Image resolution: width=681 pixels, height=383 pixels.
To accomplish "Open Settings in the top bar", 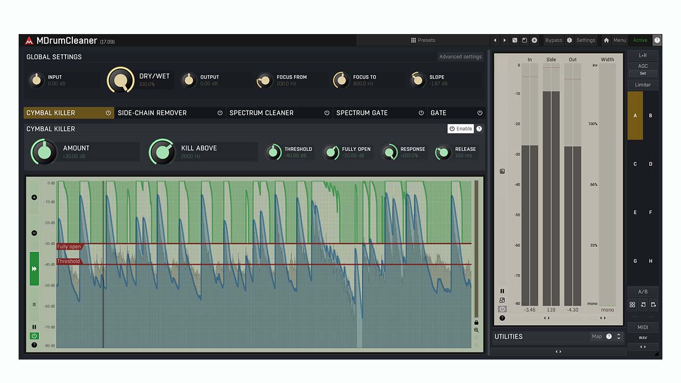I will pyautogui.click(x=586, y=40).
